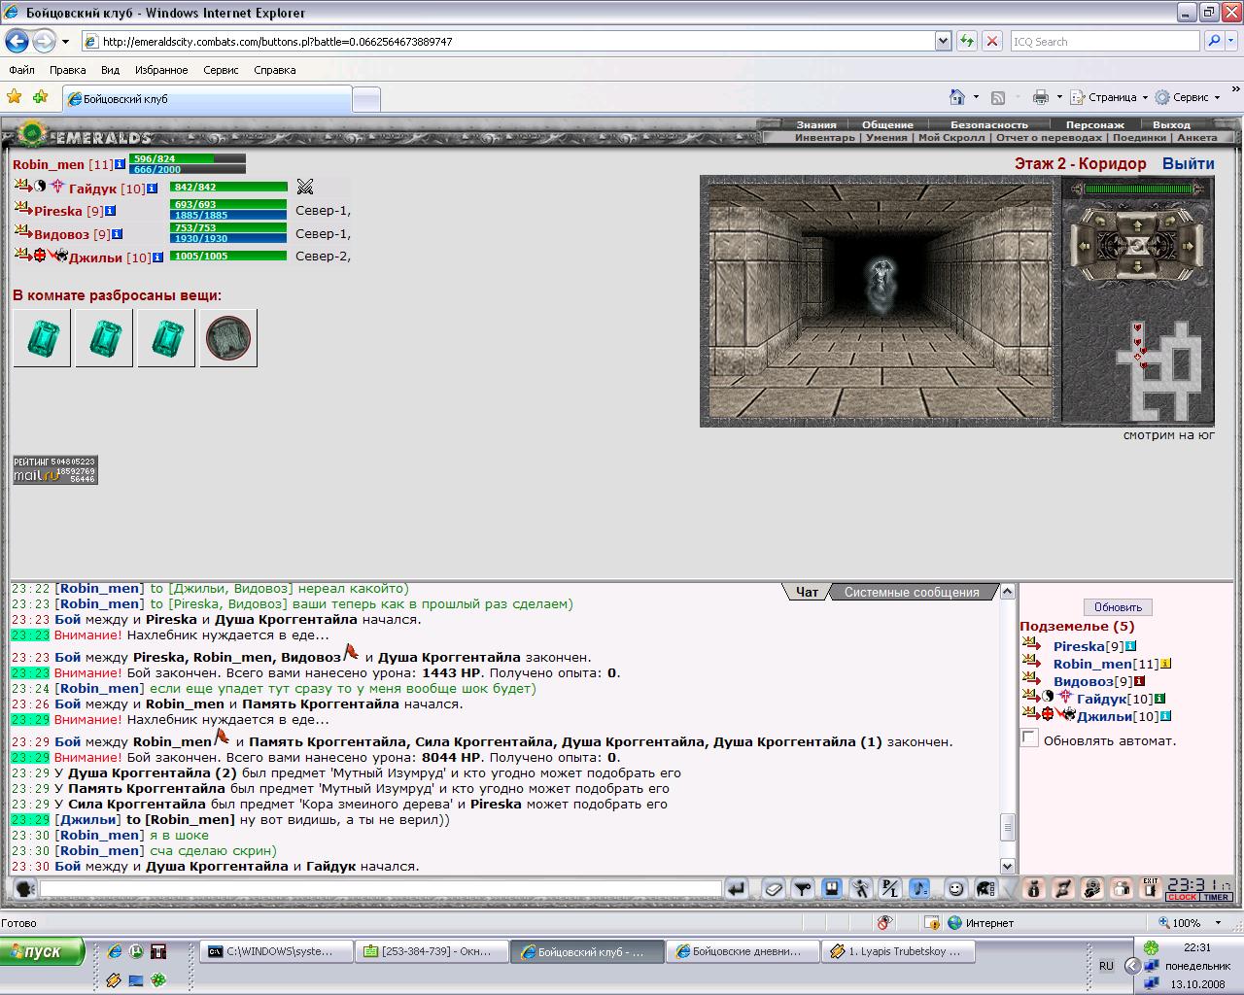Click the turn left curved arrow on the navigation pad
Viewport: 1244px width, 995px height.
point(1100,221)
